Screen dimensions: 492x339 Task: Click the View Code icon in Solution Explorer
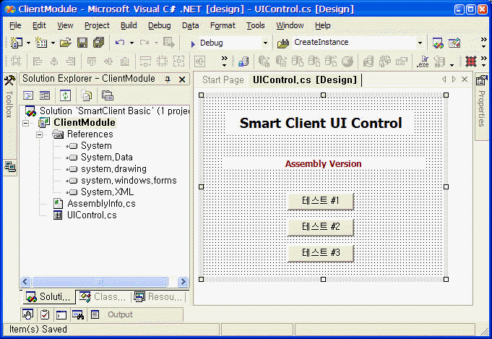pyautogui.click(x=28, y=95)
